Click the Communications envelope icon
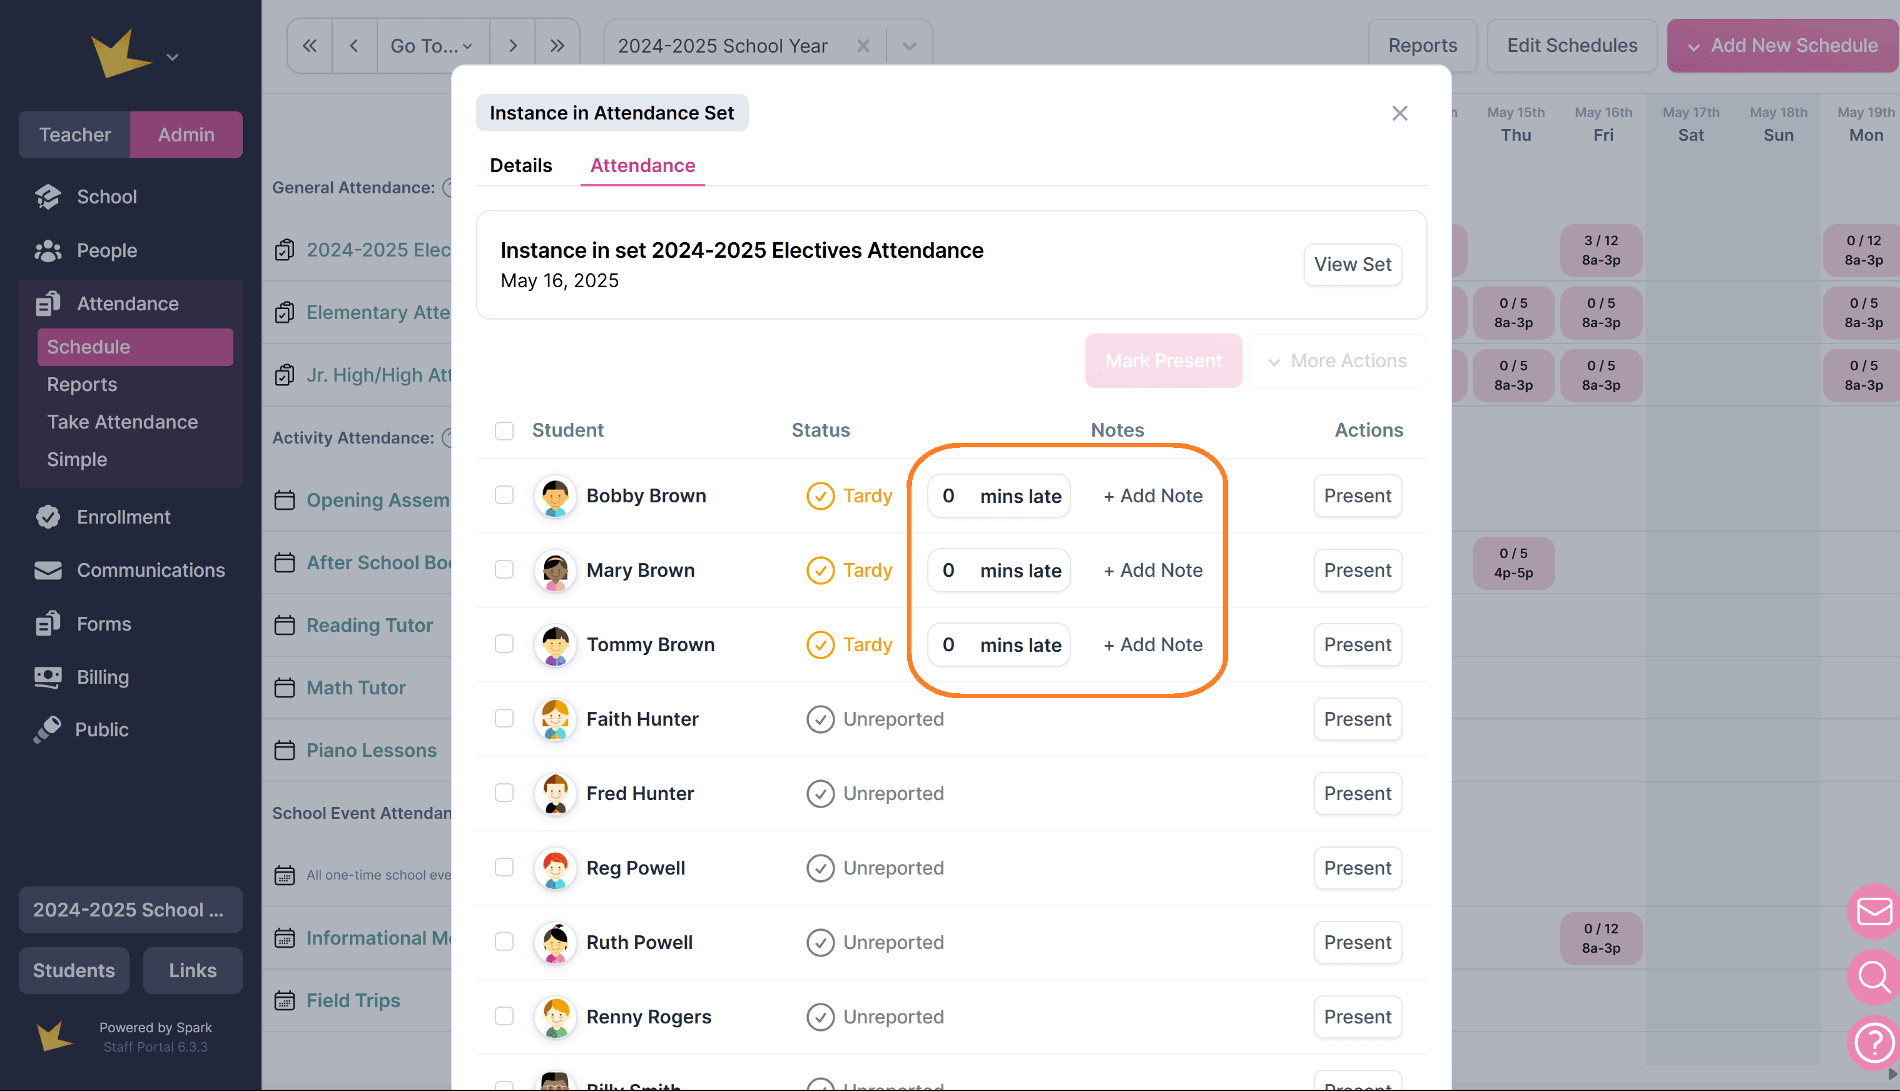Viewport: 1900px width, 1091px height. tap(48, 571)
